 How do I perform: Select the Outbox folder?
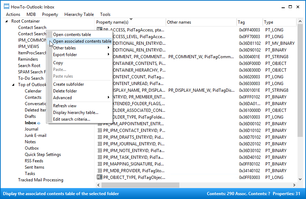(31, 148)
